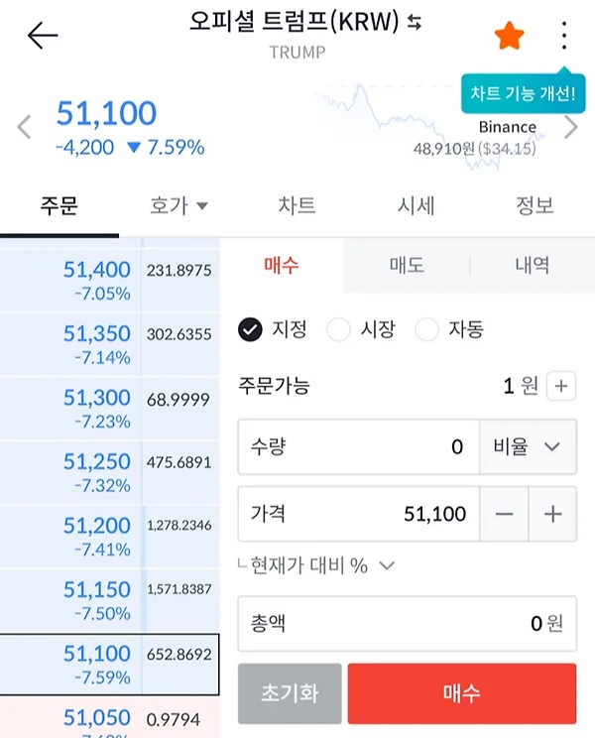595x738 pixels.
Task: Open the 호가 dropdown tab
Action: click(178, 205)
